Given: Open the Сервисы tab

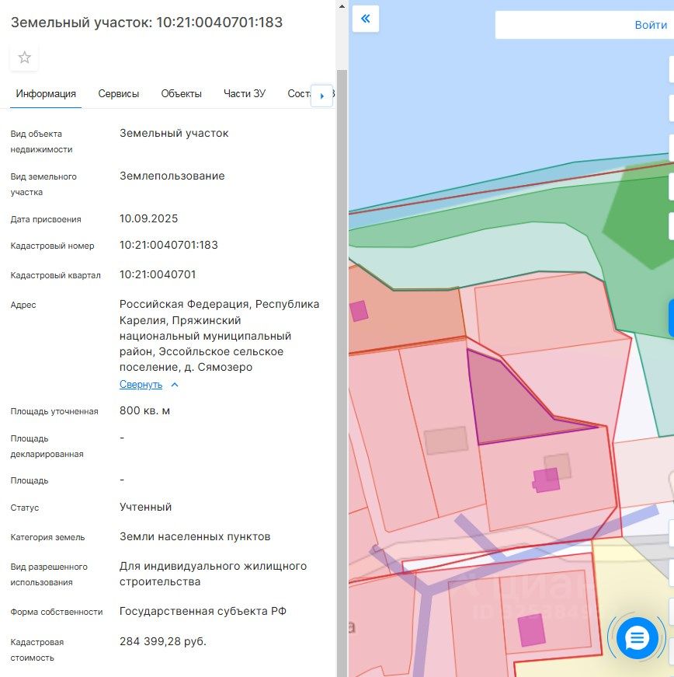Looking at the screenshot, I should point(119,94).
